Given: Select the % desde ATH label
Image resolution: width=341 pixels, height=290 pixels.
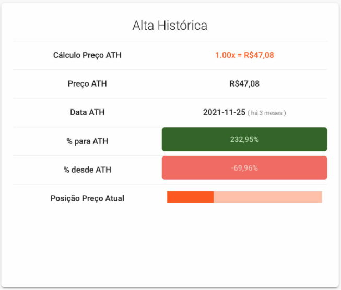Looking at the screenshot, I should click(87, 170).
